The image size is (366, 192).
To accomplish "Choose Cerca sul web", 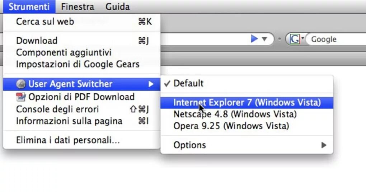I will point(82,22).
